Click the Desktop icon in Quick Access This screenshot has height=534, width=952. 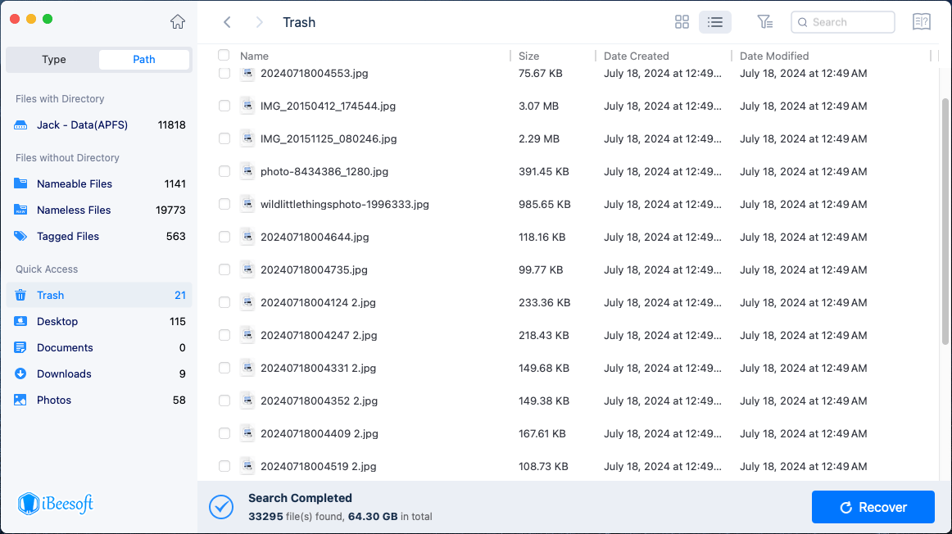point(20,321)
